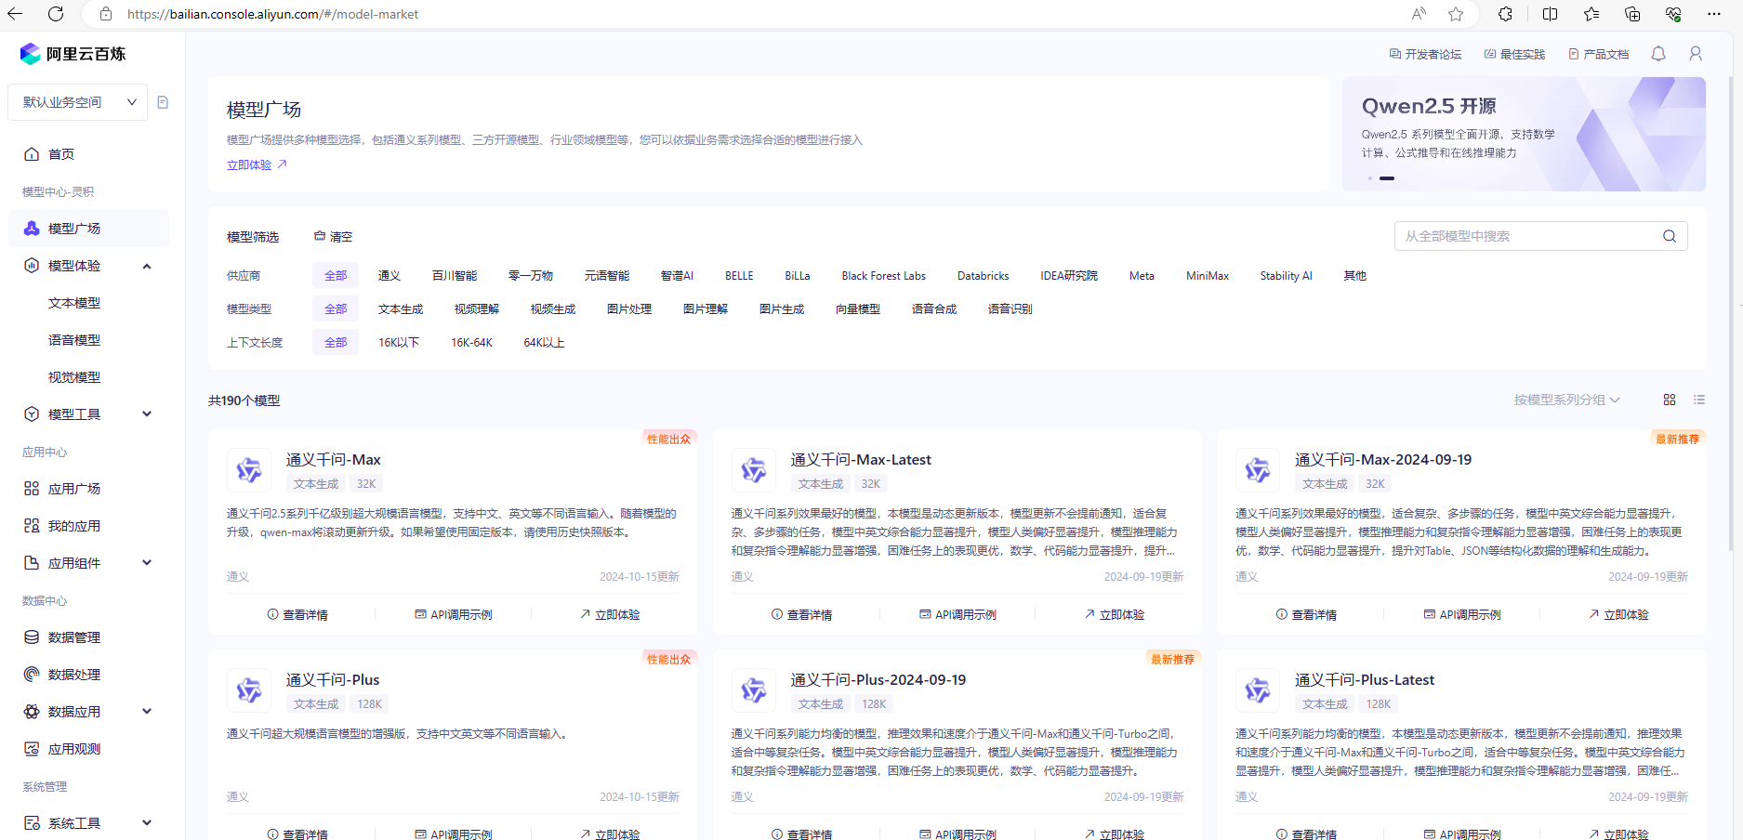This screenshot has height=840, width=1743.
Task: Click the 阿里云百炼 logo
Action: click(73, 54)
